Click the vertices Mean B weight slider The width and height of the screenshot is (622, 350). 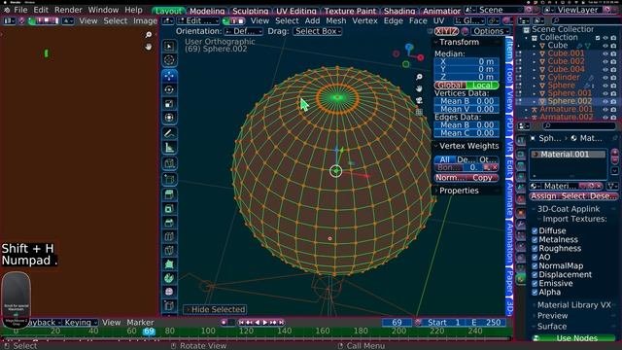pos(466,101)
